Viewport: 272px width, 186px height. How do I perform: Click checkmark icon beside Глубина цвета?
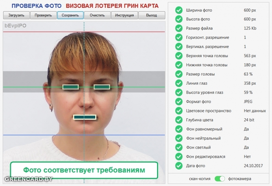tap(179, 120)
